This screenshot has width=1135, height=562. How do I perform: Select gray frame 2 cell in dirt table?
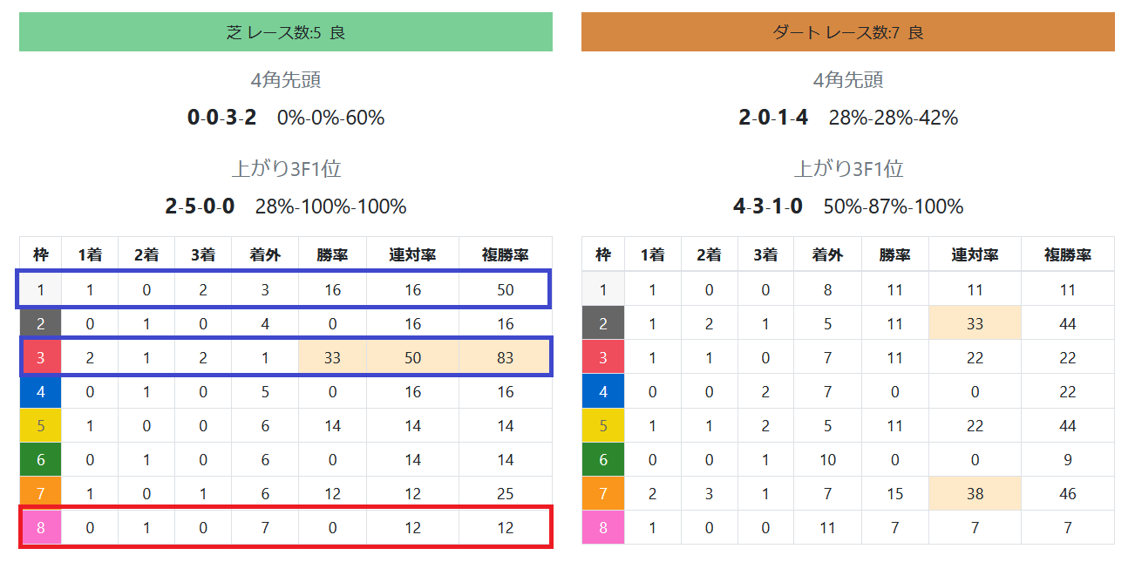tap(603, 323)
